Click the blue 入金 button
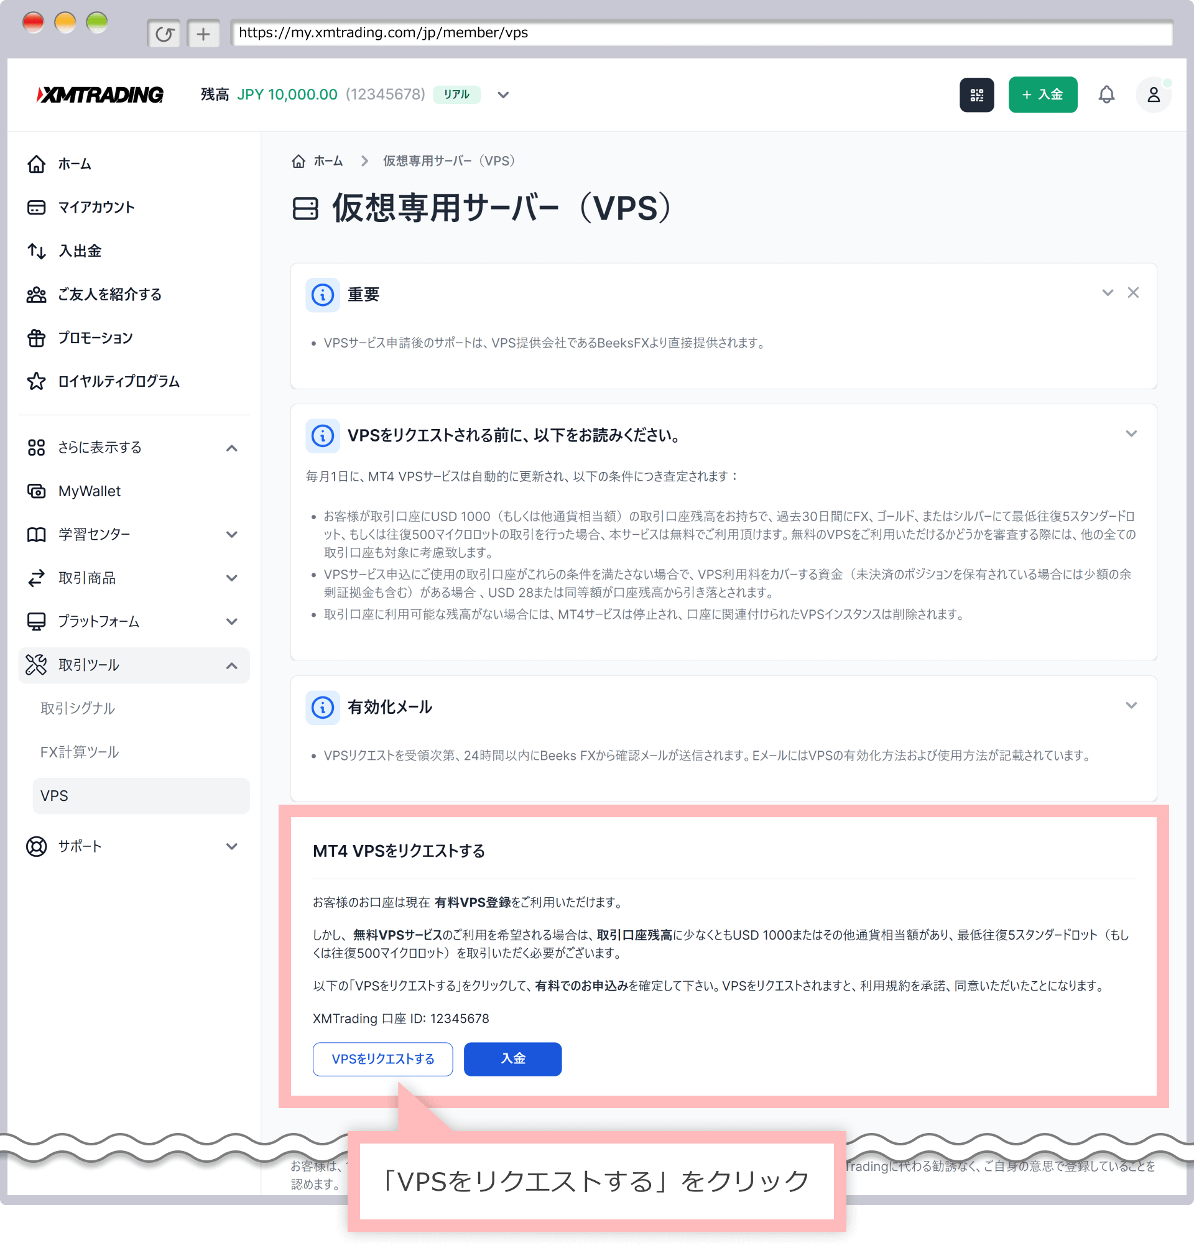This screenshot has width=1194, height=1248. (x=512, y=1059)
